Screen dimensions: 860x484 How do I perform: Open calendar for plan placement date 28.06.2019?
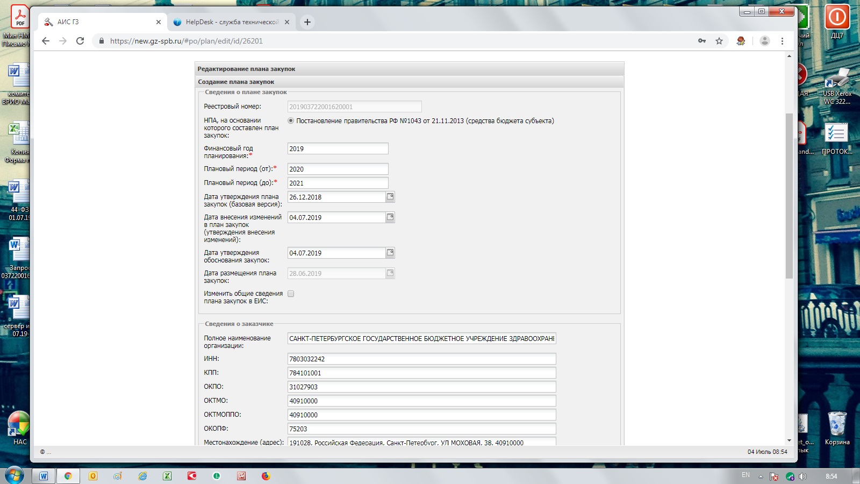point(390,273)
